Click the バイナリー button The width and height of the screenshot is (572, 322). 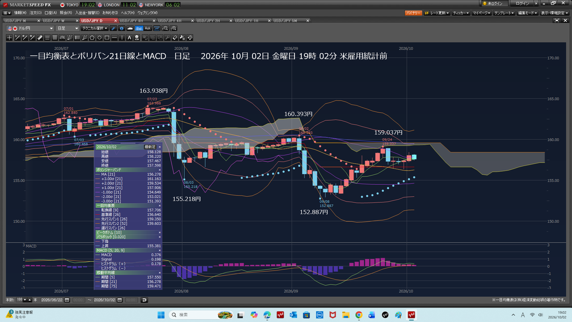pyautogui.click(x=413, y=13)
